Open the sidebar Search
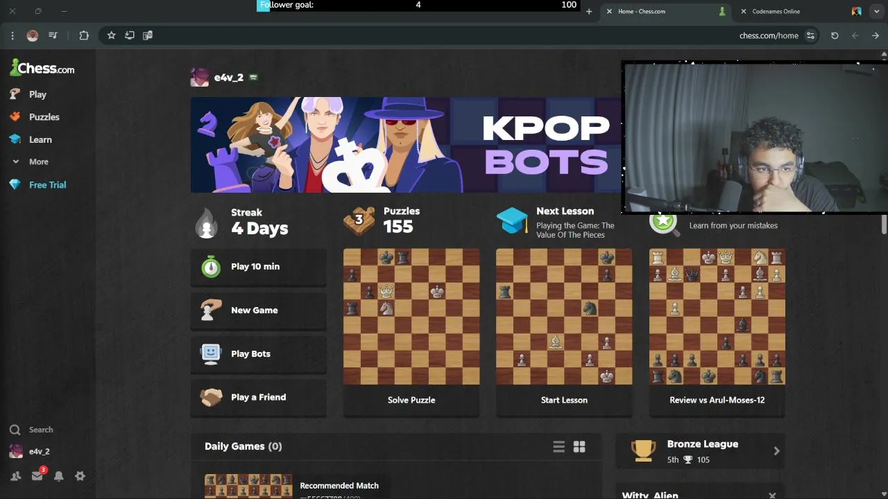888x499 pixels. tap(31, 430)
